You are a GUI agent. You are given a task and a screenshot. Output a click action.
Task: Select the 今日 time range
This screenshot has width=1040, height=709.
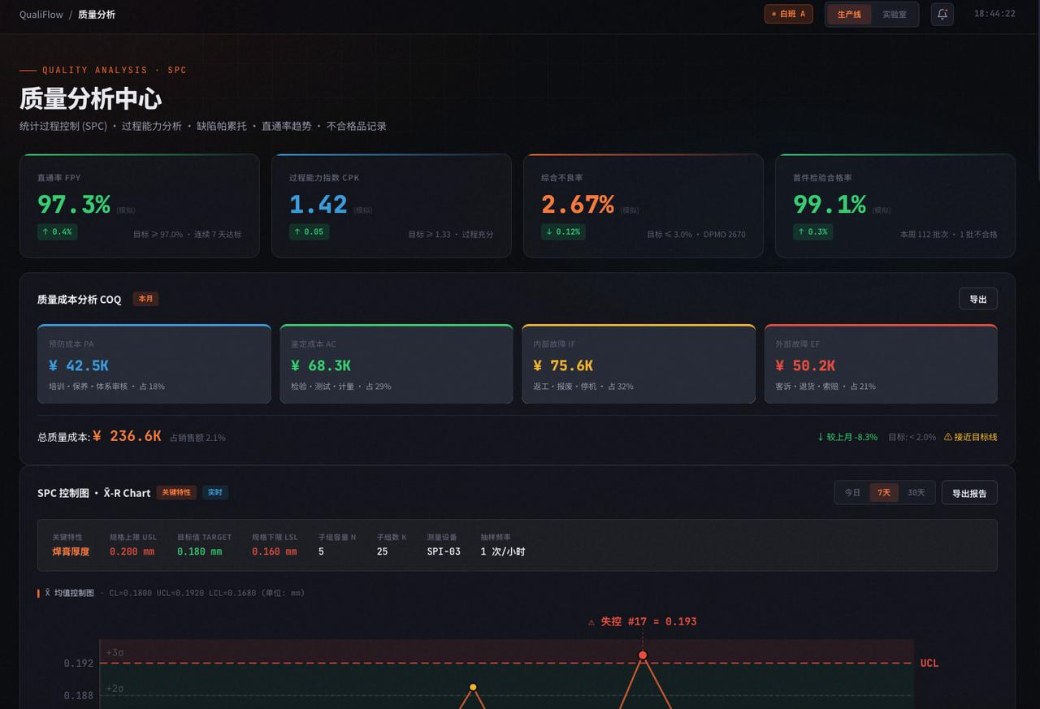pyautogui.click(x=852, y=493)
